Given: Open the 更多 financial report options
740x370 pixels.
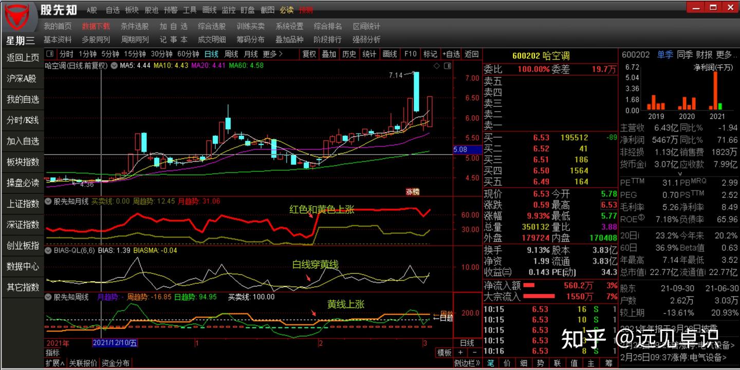Looking at the screenshot, I should click(x=727, y=54).
